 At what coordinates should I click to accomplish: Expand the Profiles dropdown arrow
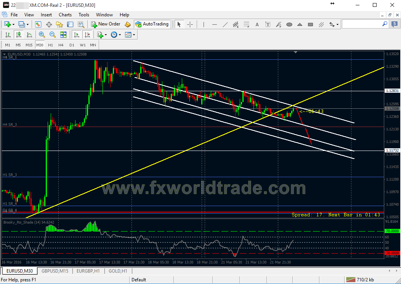click(x=27, y=24)
